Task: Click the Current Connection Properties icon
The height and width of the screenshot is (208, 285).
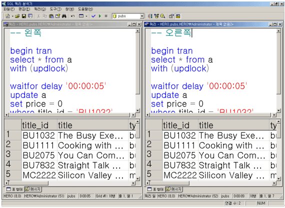Action: (171, 16)
